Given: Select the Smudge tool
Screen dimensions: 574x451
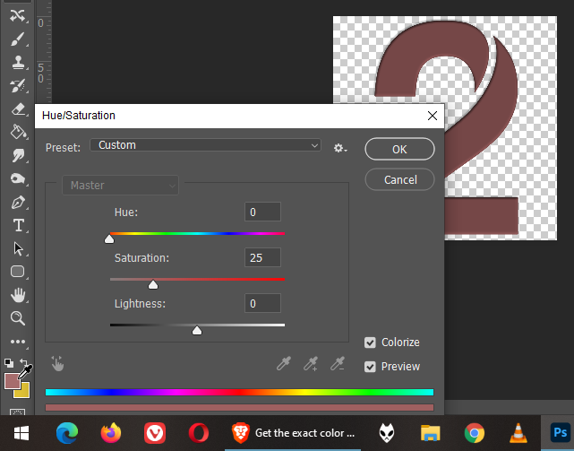Looking at the screenshot, I should pos(18,155).
